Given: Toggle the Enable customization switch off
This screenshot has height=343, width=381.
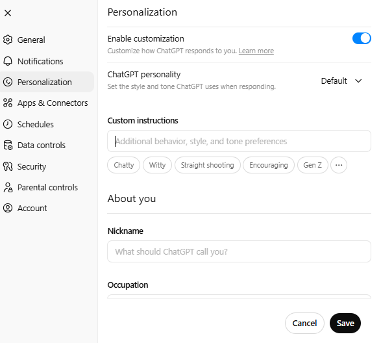Looking at the screenshot, I should [362, 38].
